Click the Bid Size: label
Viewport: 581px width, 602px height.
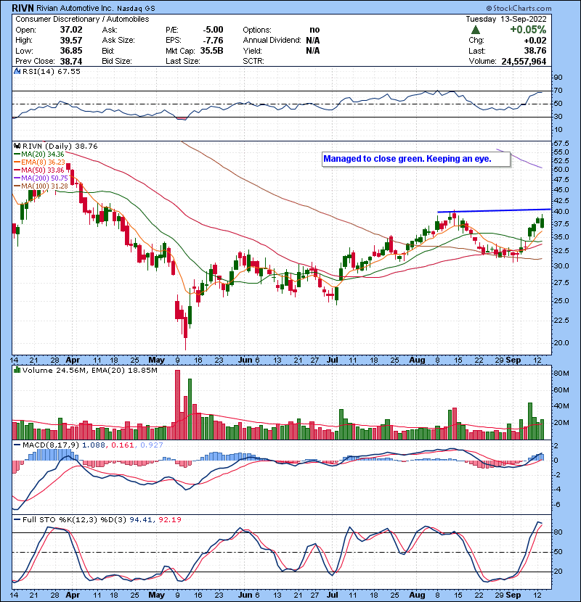click(117, 61)
